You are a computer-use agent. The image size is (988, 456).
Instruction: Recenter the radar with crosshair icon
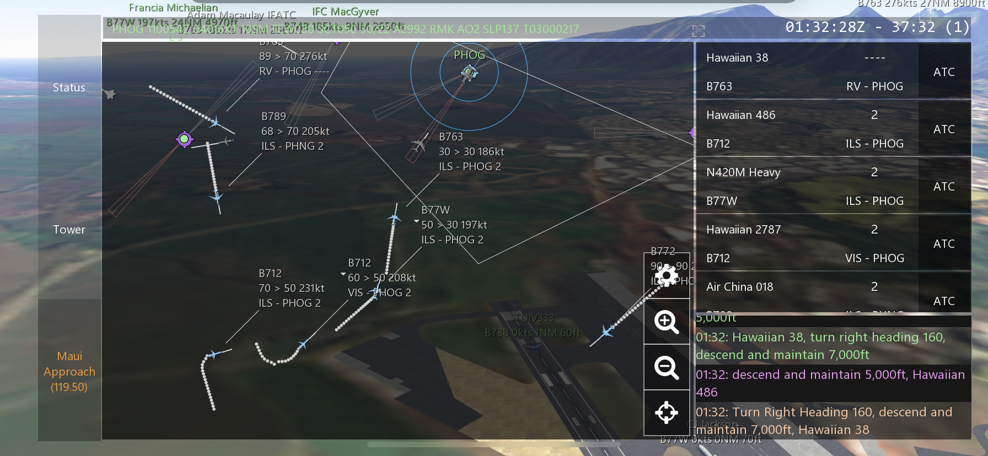[x=667, y=412]
